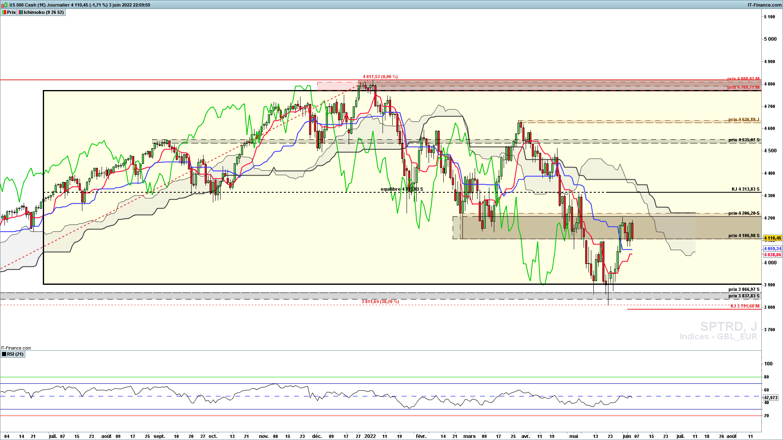Click the RSI axis label 80
This screenshot has height=440, width=783.
(x=767, y=377)
